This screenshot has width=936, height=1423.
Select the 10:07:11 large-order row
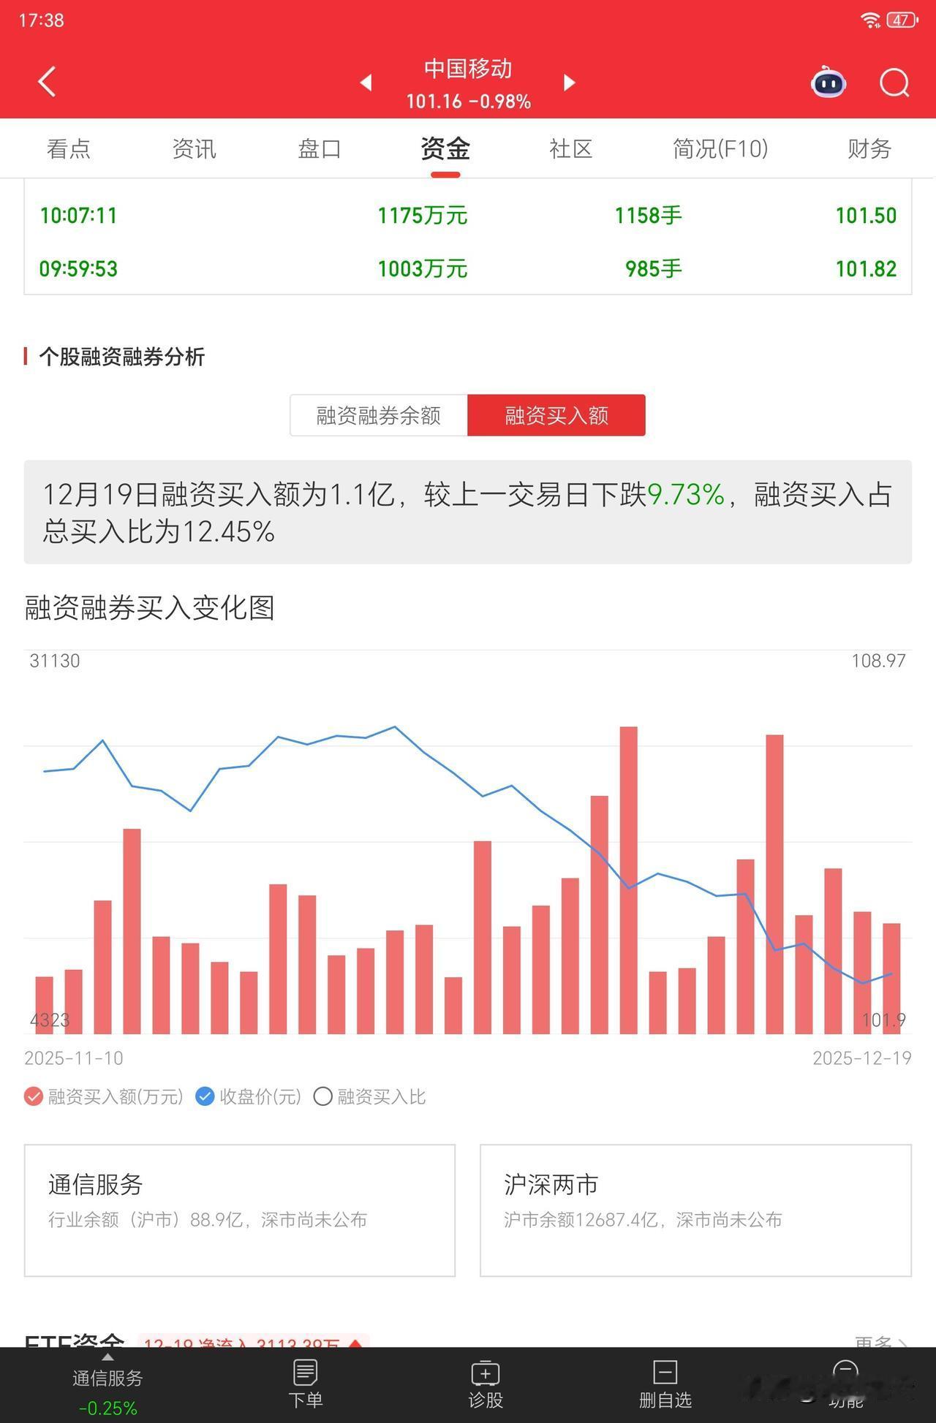[x=468, y=215]
